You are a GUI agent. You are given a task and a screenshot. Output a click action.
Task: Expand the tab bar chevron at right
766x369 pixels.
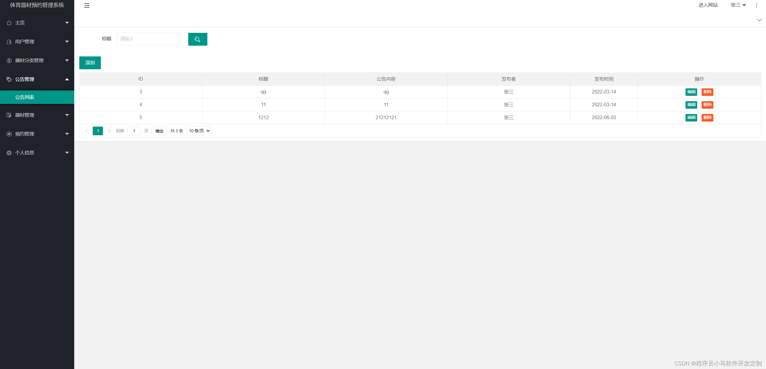coord(759,20)
